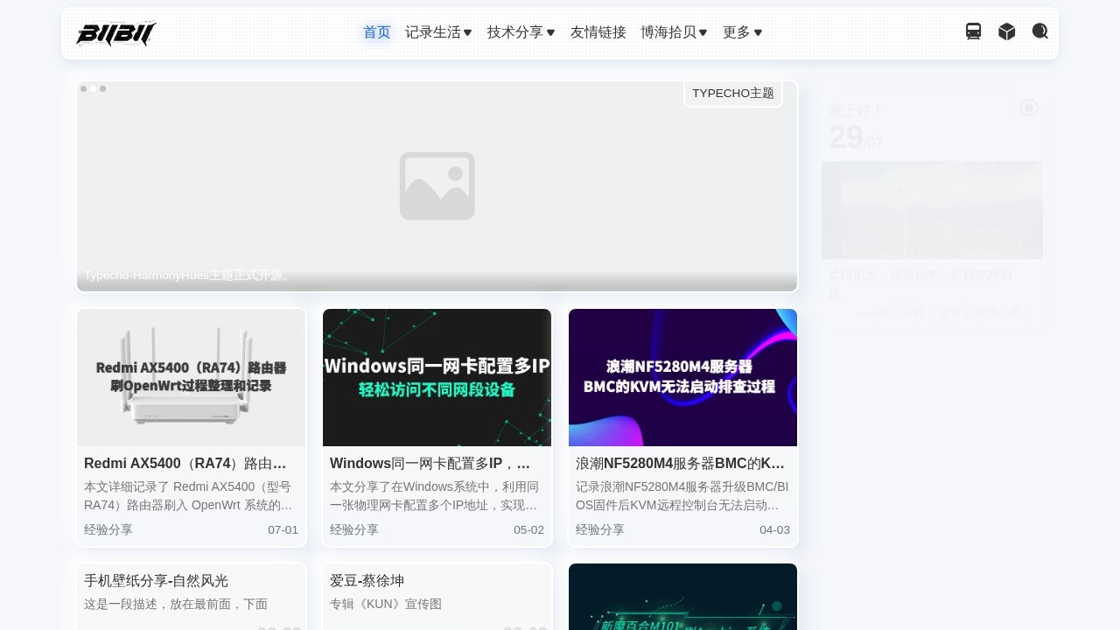
Task: Select the third carousel indicator dot
Action: coord(103,89)
